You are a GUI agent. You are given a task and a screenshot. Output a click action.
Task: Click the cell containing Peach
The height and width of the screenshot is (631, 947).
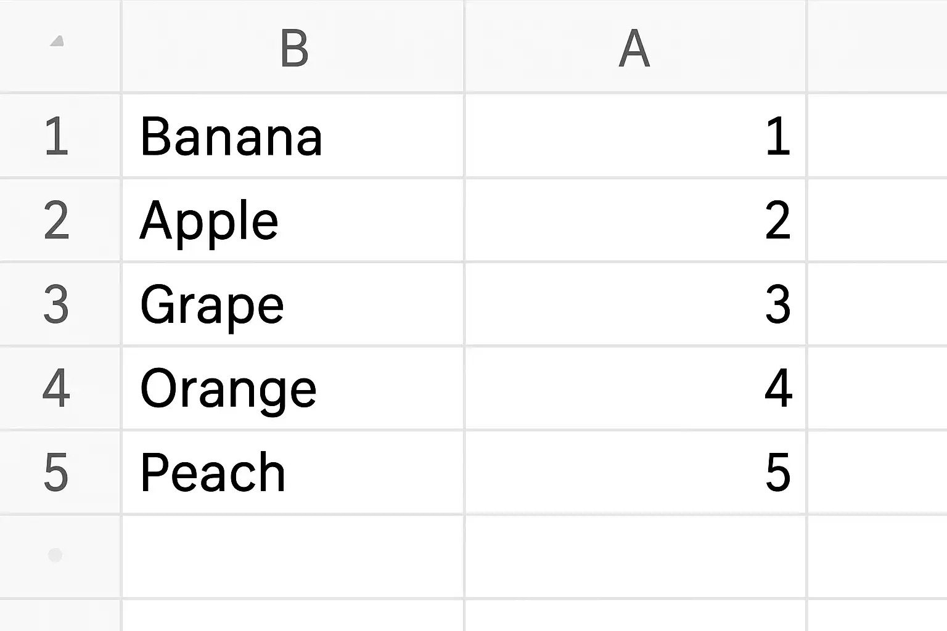(293, 472)
